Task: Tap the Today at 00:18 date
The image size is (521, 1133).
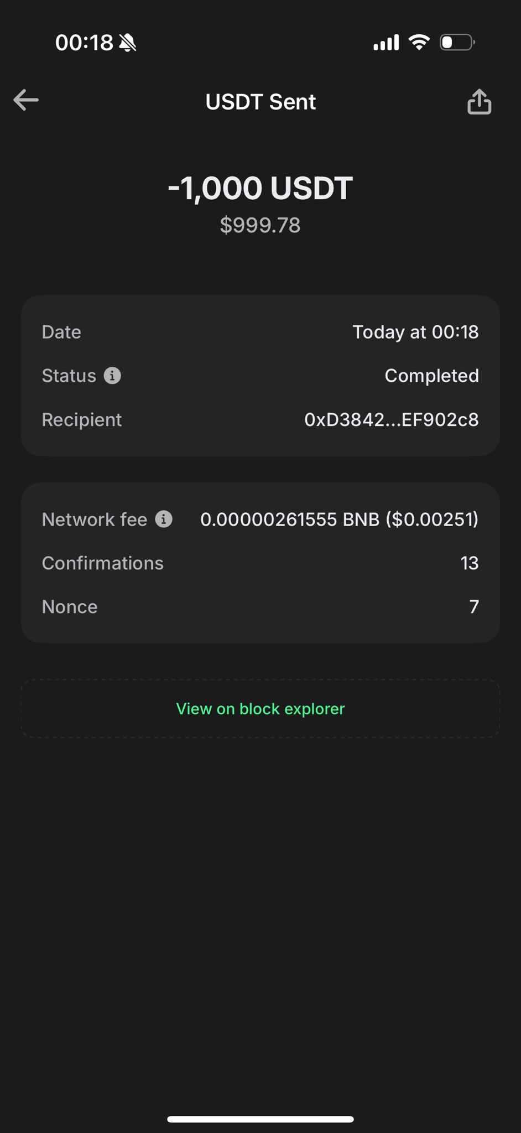Action: click(x=415, y=332)
